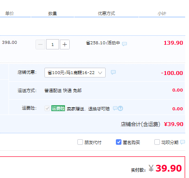This screenshot has width=189, height=178.
Task: Click the 省258.10:活动中 discount text
Action: coord(103,43)
